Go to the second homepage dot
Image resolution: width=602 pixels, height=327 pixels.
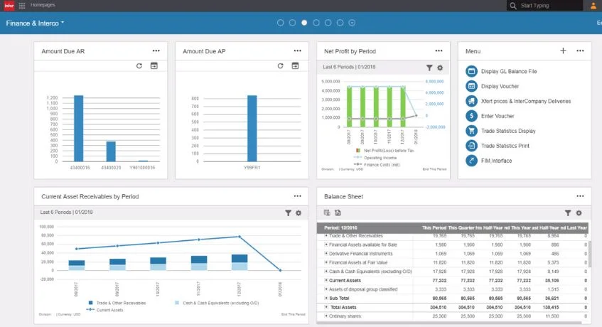coord(292,23)
